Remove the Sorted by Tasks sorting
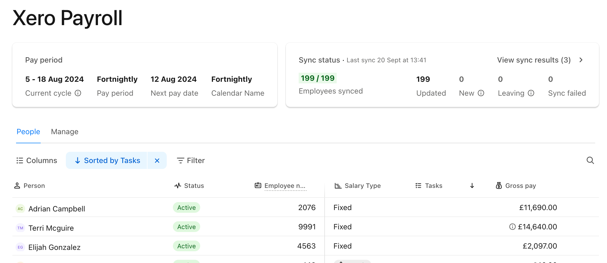 [157, 160]
